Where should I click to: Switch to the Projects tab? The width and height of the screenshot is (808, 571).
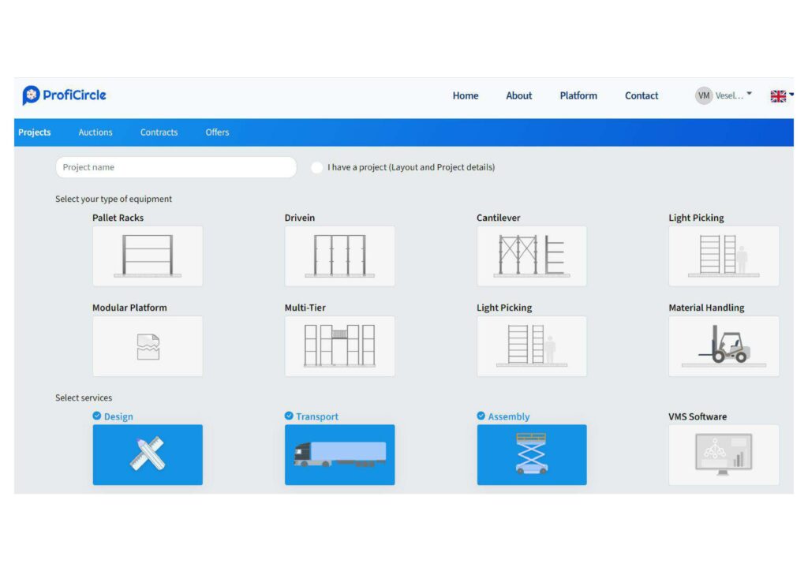click(35, 132)
